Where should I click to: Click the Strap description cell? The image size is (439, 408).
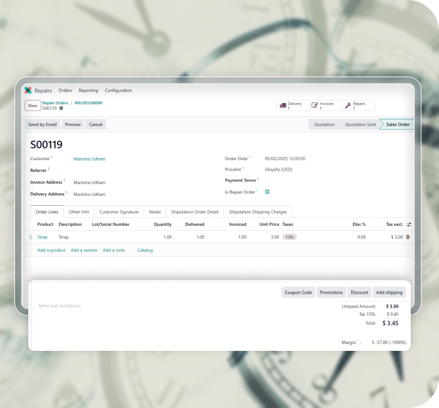click(x=63, y=237)
